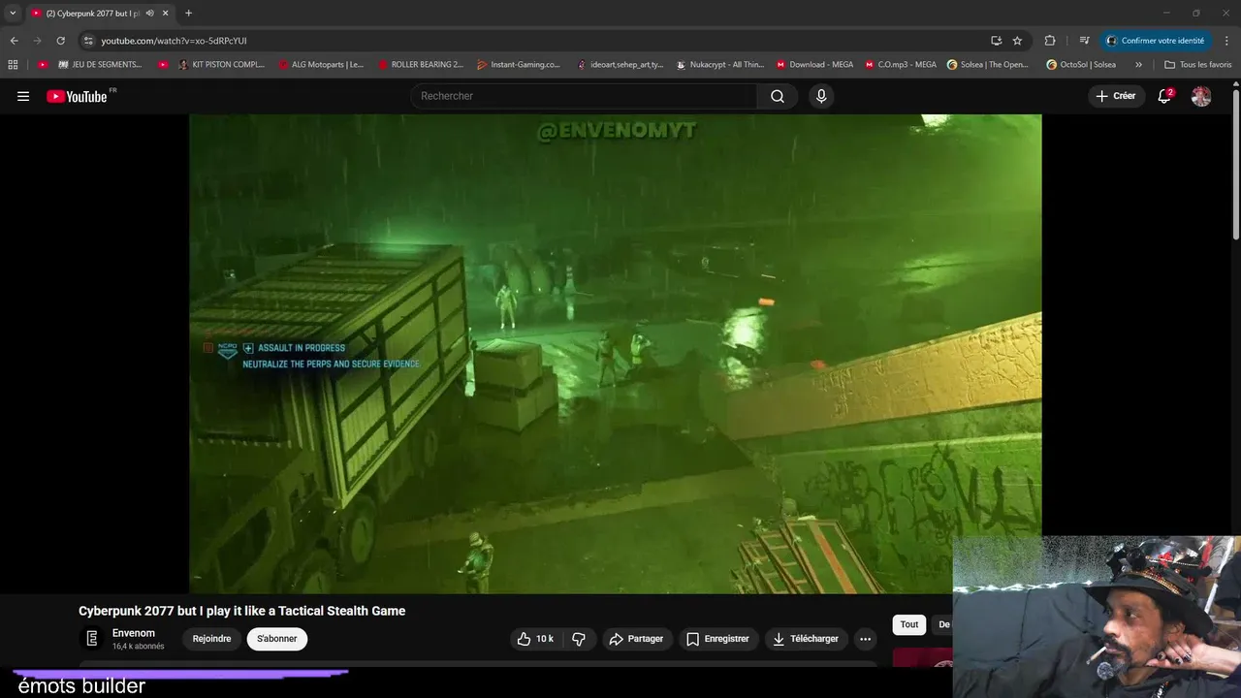Screen dimensions: 1241x698
Task: Go forward with browser forward arrow
Action: point(37,41)
